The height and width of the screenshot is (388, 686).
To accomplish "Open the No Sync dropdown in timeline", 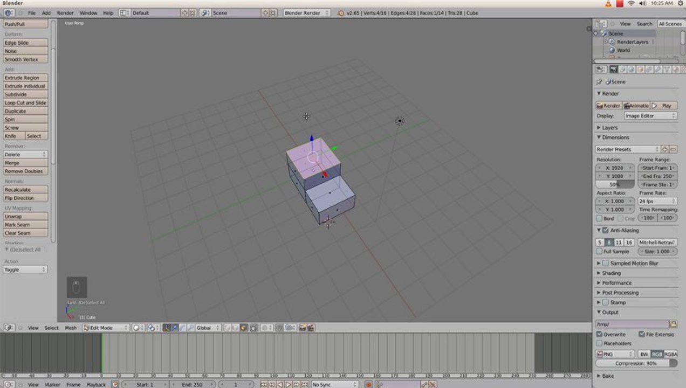I will pos(334,384).
